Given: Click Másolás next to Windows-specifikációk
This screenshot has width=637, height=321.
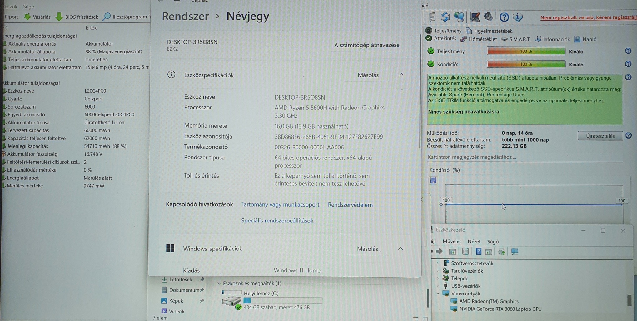Looking at the screenshot, I should (x=367, y=249).
